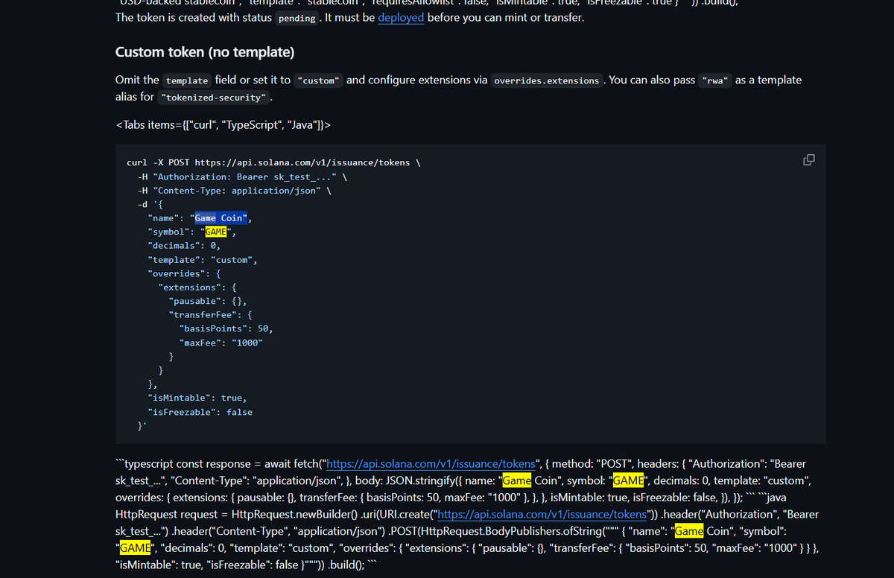Screen dimensions: 894x578
Task: Copy the curl code block contents
Action: [808, 160]
